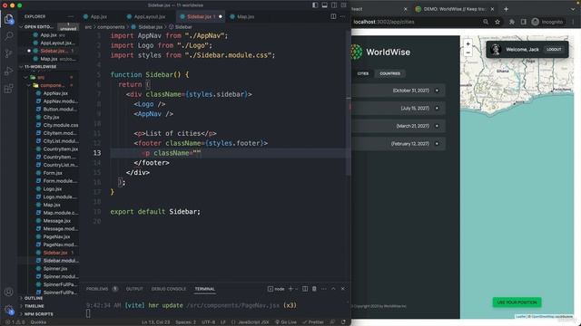Screen dimensions: 581x326
Task: Open editor more actions menu
Action: click(x=343, y=16)
